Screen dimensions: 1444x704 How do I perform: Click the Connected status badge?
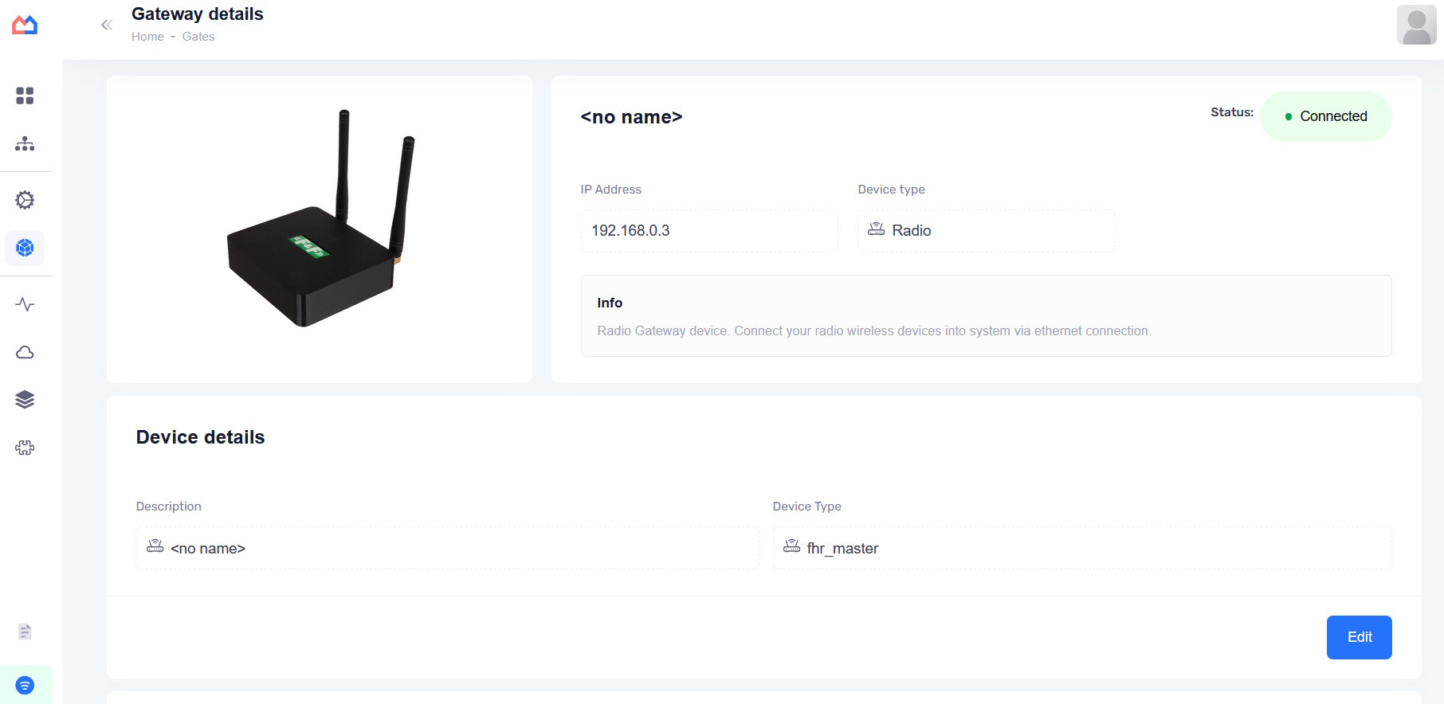point(1325,116)
